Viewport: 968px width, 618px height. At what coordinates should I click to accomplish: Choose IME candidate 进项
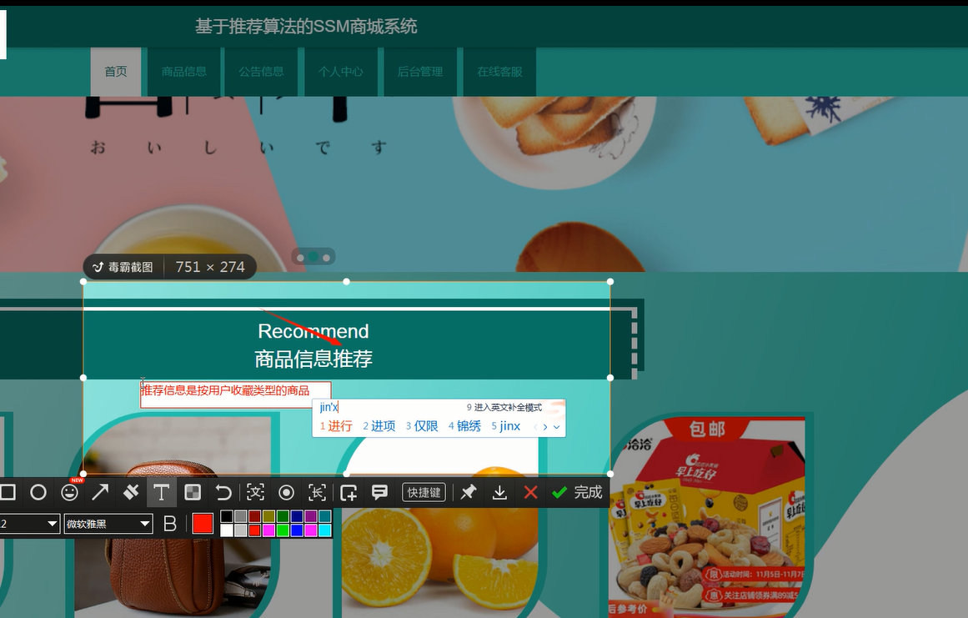click(x=379, y=426)
